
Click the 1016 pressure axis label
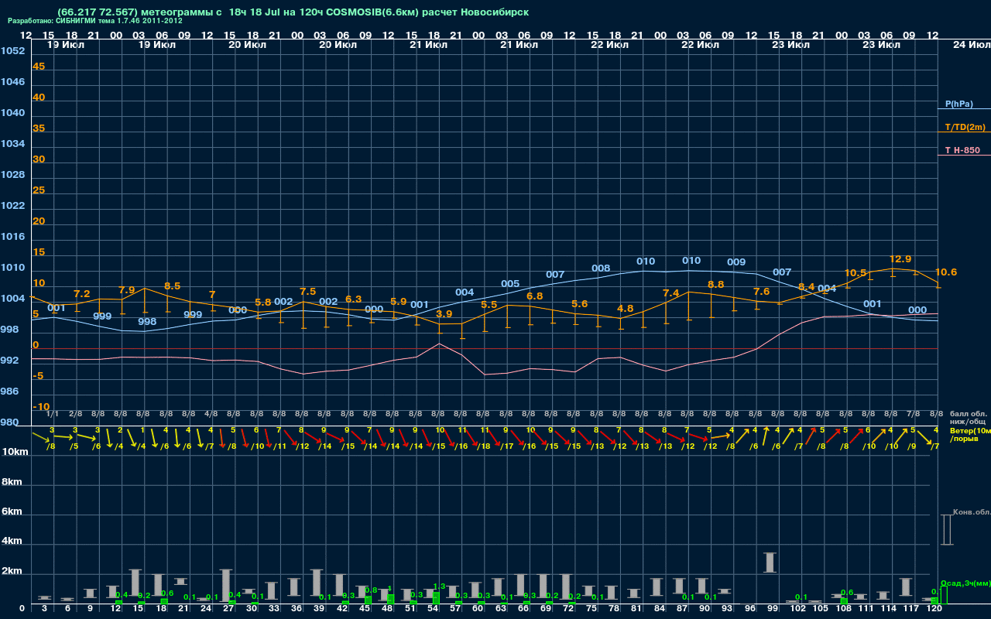tap(12, 237)
